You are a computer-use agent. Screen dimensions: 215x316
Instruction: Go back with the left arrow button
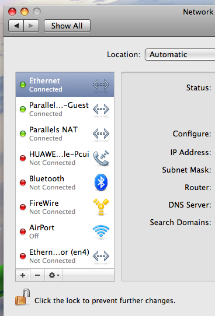[x=16, y=26]
